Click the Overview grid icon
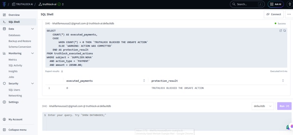Viewport: 293px width, 135px height. [x=4, y=15]
